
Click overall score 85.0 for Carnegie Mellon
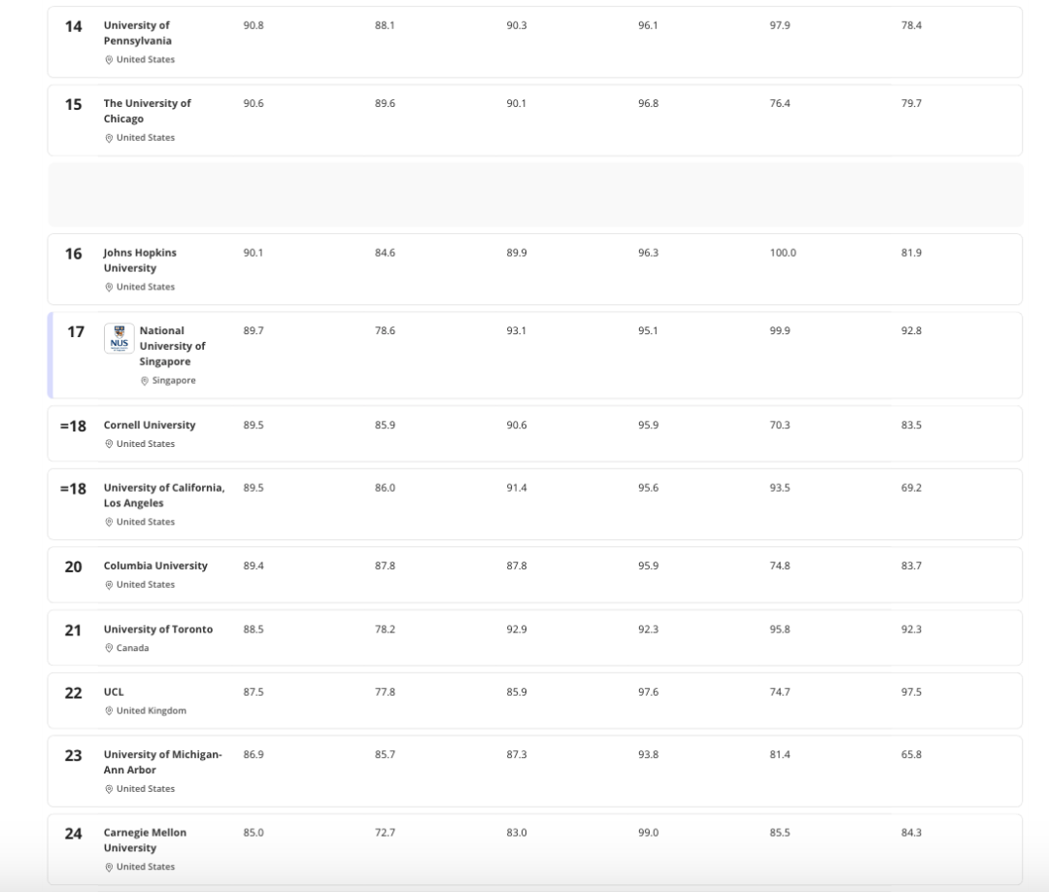[x=253, y=833]
